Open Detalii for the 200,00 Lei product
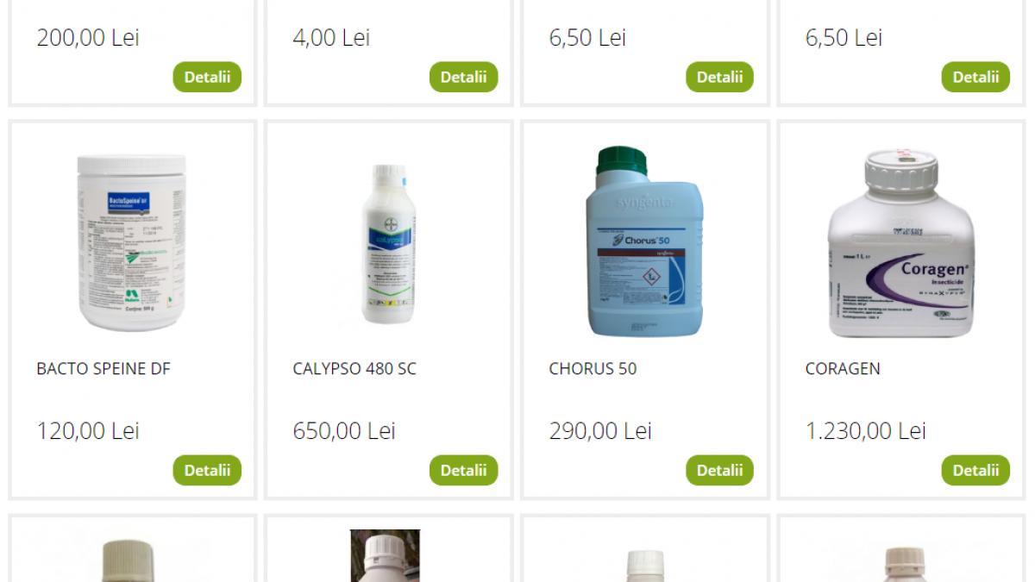 pos(207,77)
